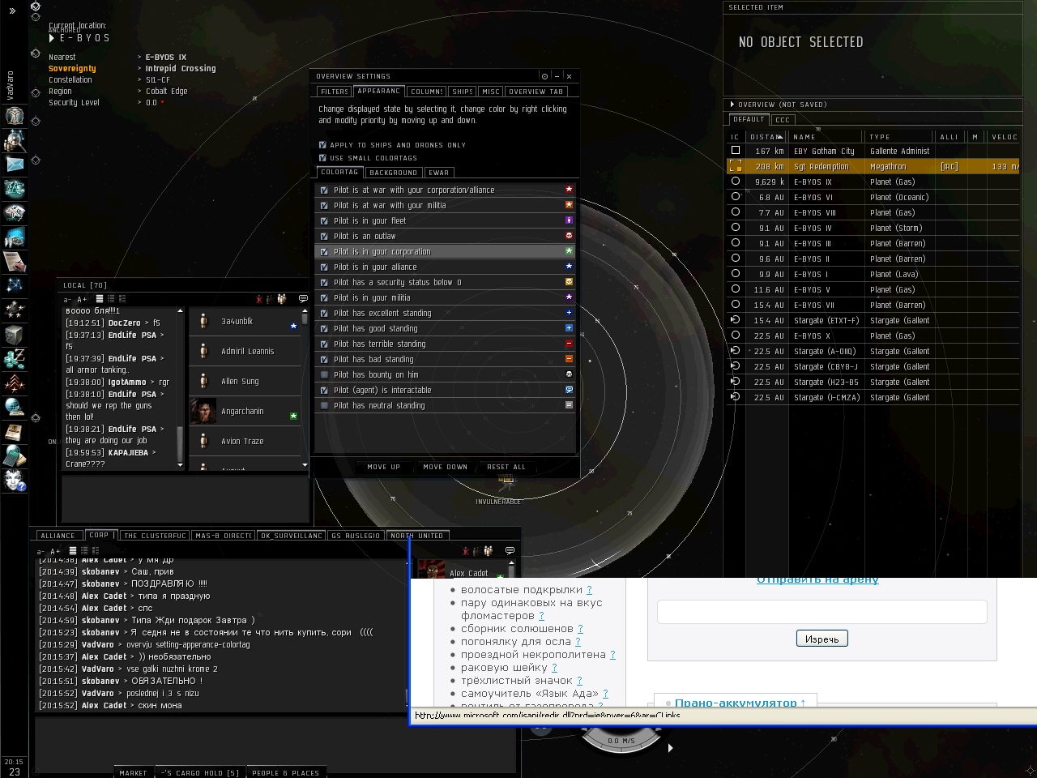Switch to the Filters tab
Image resolution: width=1037 pixels, height=778 pixels.
pos(334,92)
